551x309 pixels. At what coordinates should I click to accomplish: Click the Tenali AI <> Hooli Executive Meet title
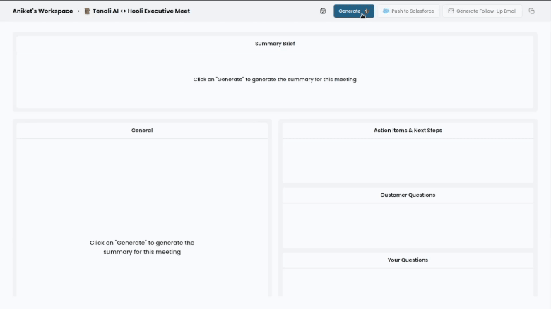pyautogui.click(x=141, y=11)
